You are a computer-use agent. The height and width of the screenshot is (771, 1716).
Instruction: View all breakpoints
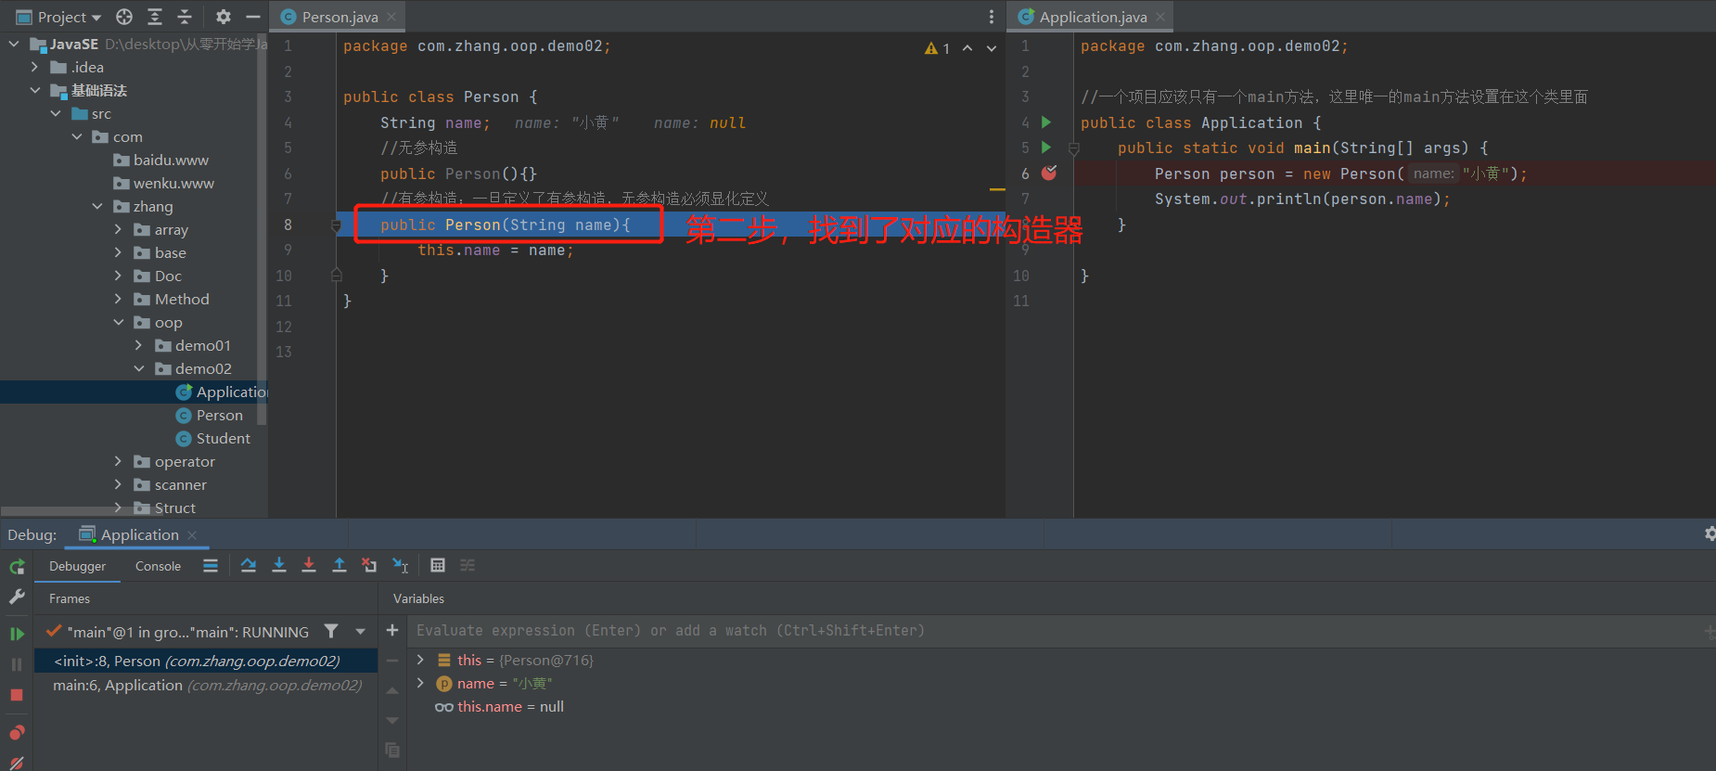pos(17,733)
